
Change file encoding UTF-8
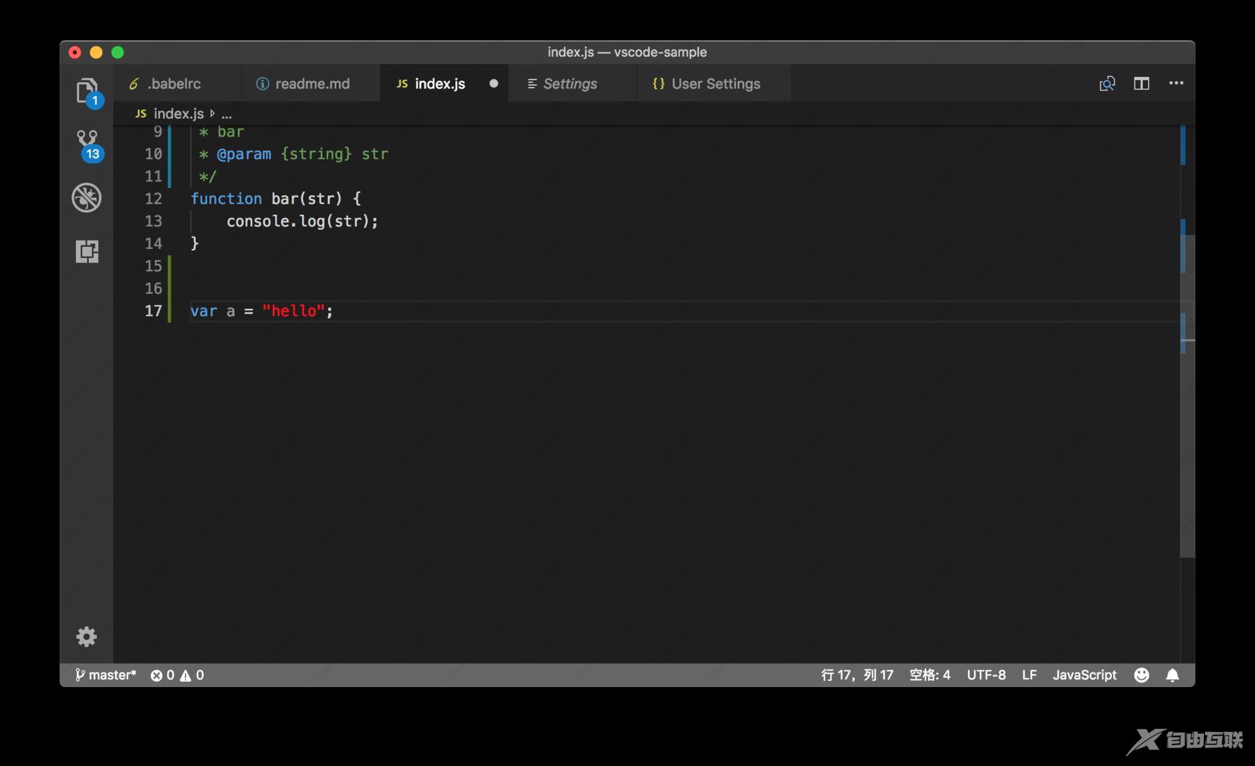click(986, 675)
